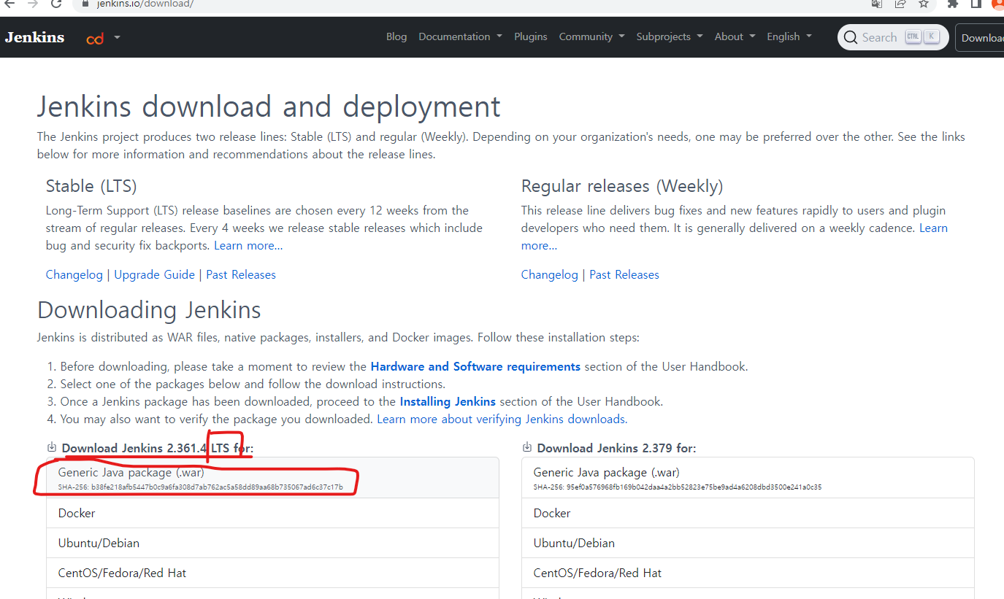Click the Download Jenkins 2.379 for heading

[x=616, y=448]
